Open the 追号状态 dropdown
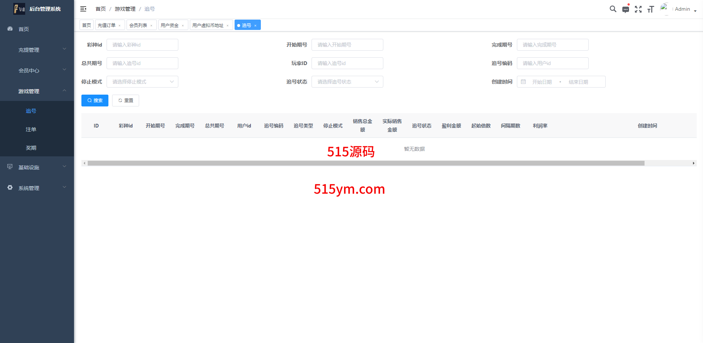703x343 pixels. pyautogui.click(x=347, y=82)
